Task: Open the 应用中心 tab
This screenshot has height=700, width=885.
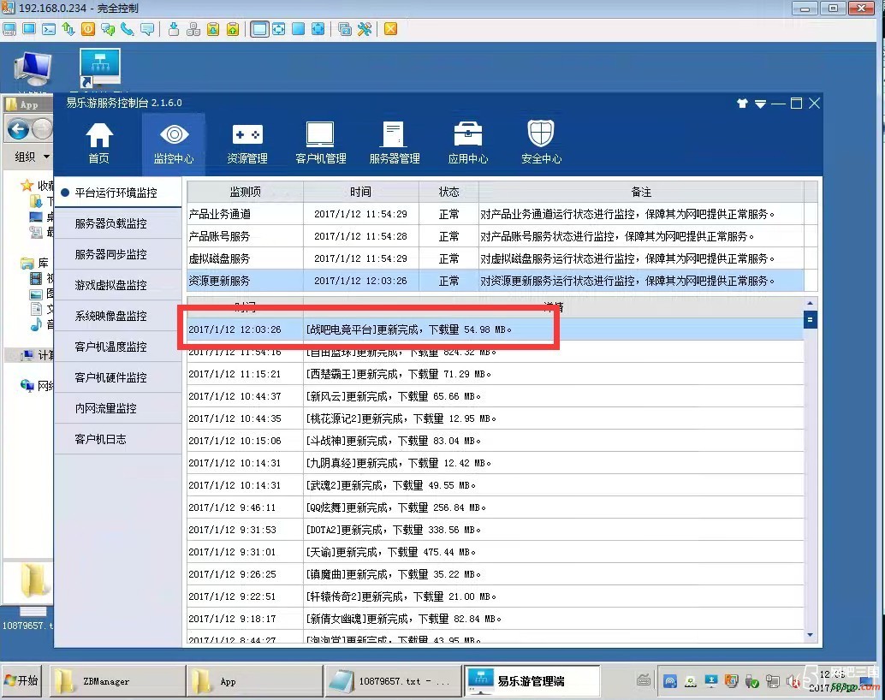Action: [468, 144]
